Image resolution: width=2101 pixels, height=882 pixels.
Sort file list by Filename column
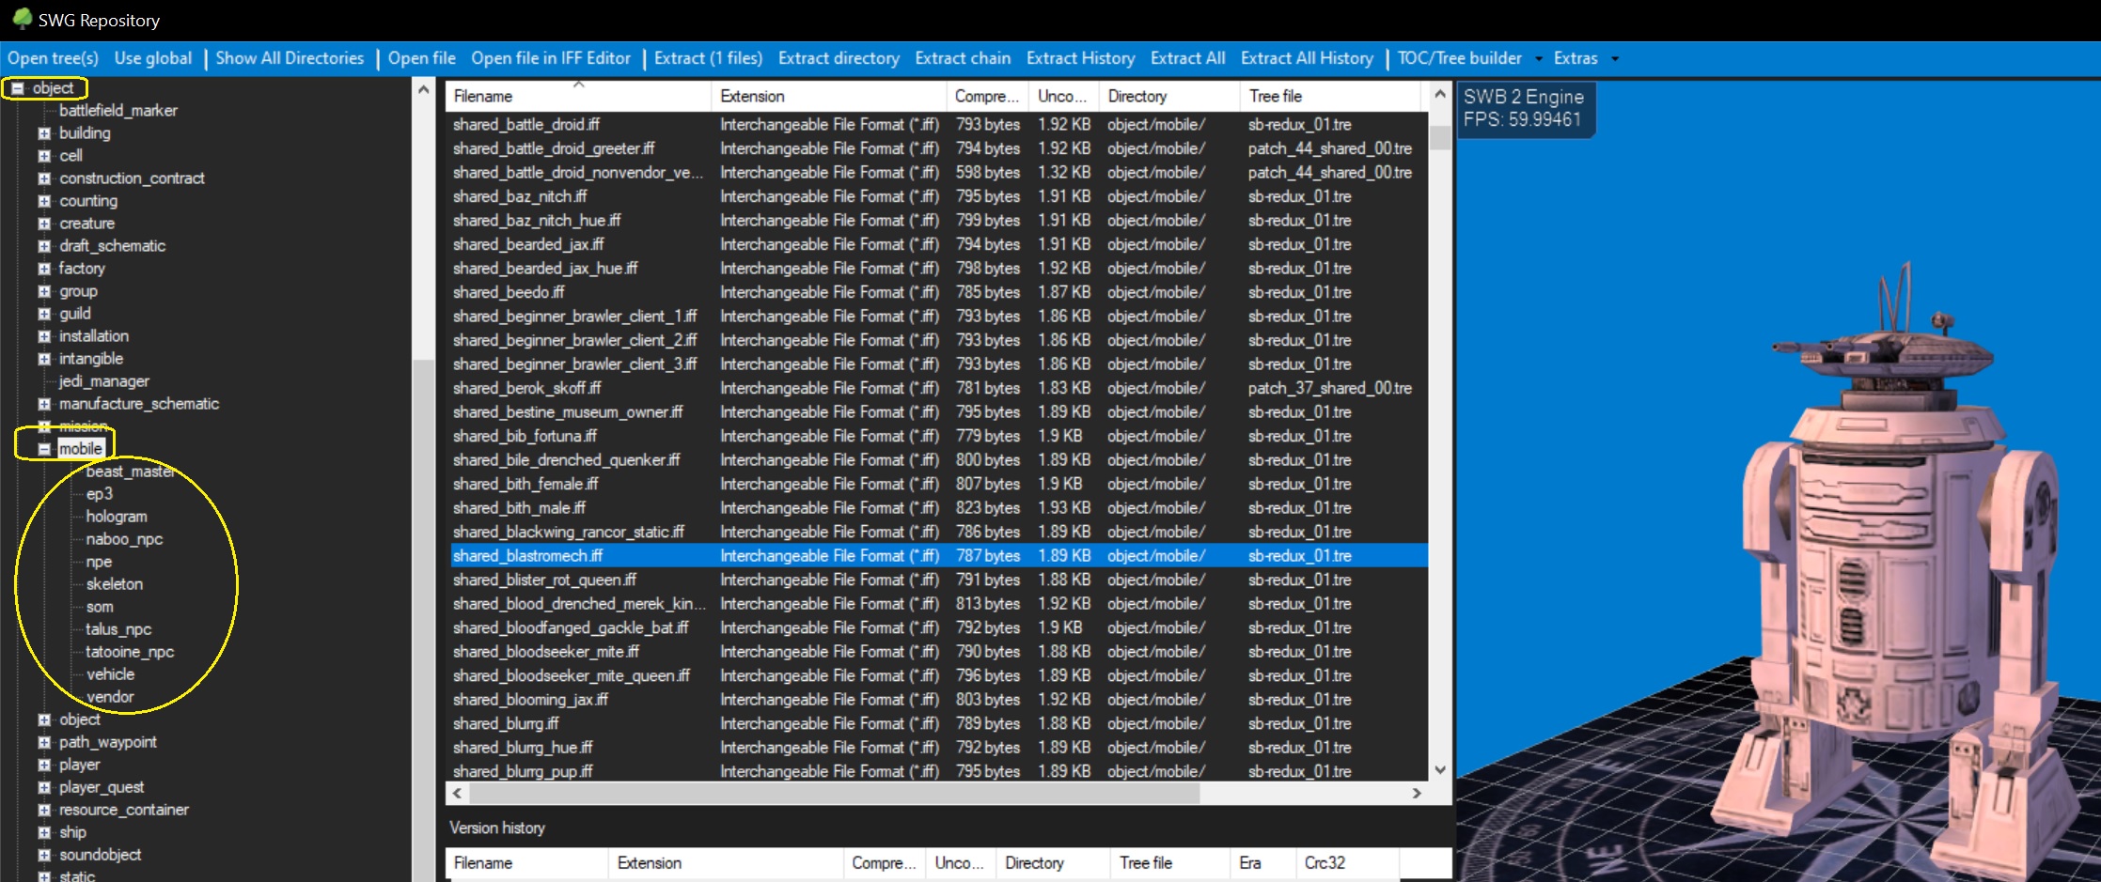coord(578,96)
